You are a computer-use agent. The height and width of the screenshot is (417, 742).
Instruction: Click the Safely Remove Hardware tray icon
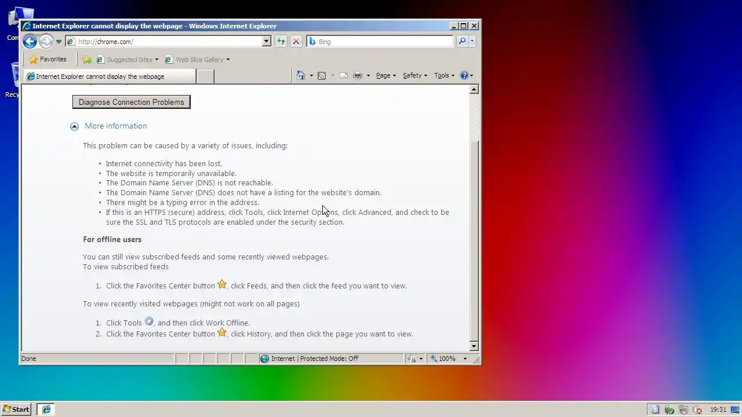point(670,409)
